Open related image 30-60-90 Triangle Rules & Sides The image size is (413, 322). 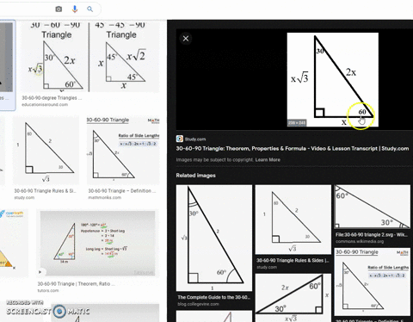tap(293, 220)
